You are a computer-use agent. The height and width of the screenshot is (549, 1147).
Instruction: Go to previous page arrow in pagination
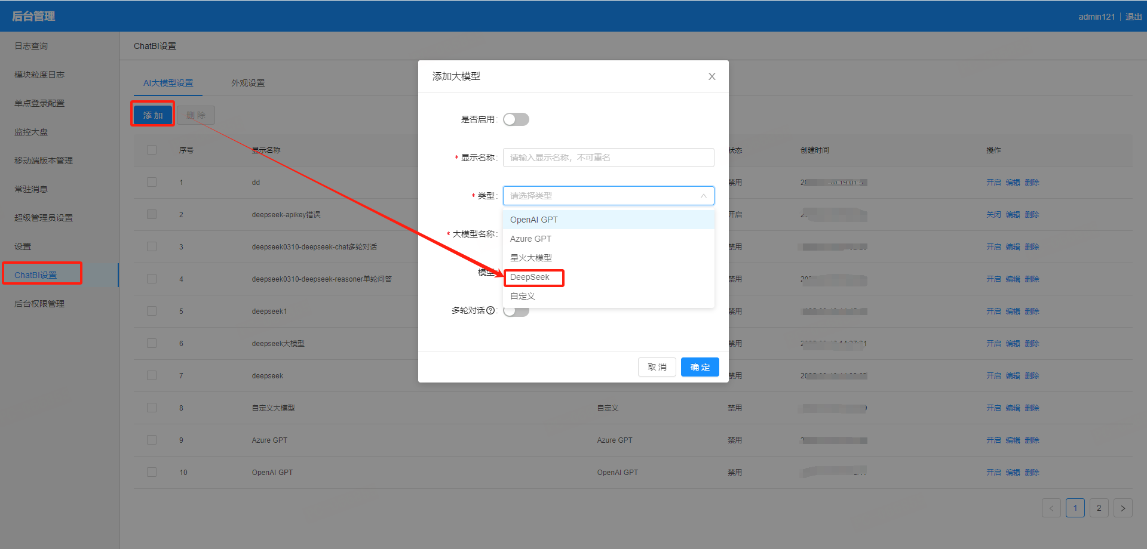coord(1051,508)
